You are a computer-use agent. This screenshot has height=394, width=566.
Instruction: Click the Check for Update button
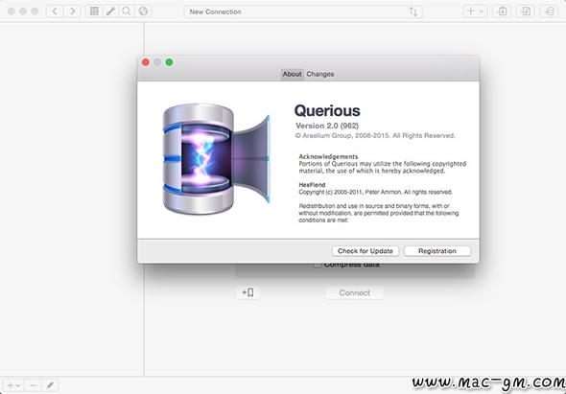click(366, 251)
